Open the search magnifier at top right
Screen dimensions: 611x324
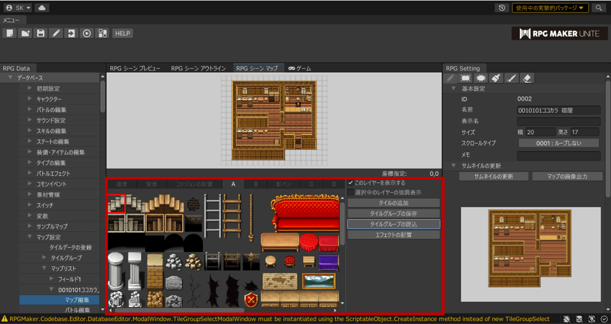pos(599,8)
